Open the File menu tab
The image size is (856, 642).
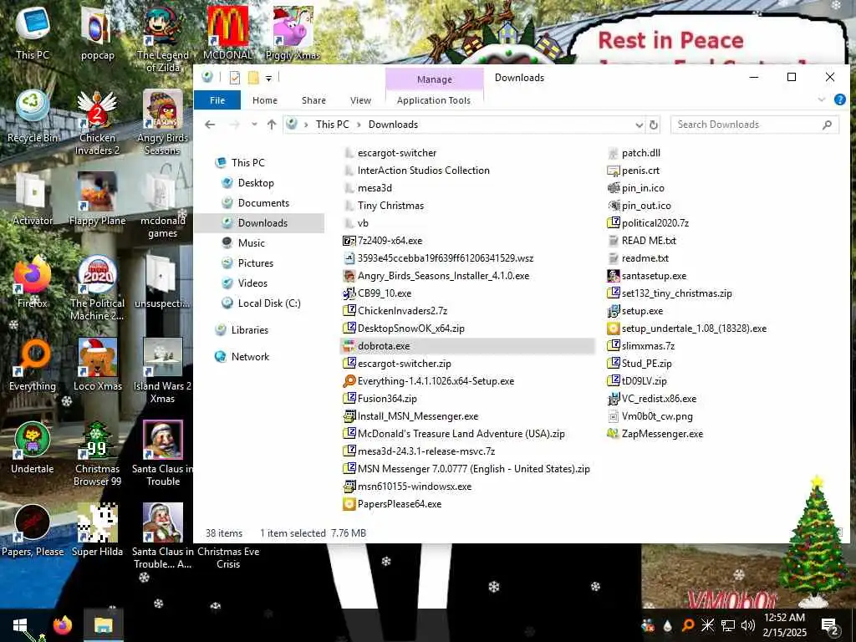[217, 100]
